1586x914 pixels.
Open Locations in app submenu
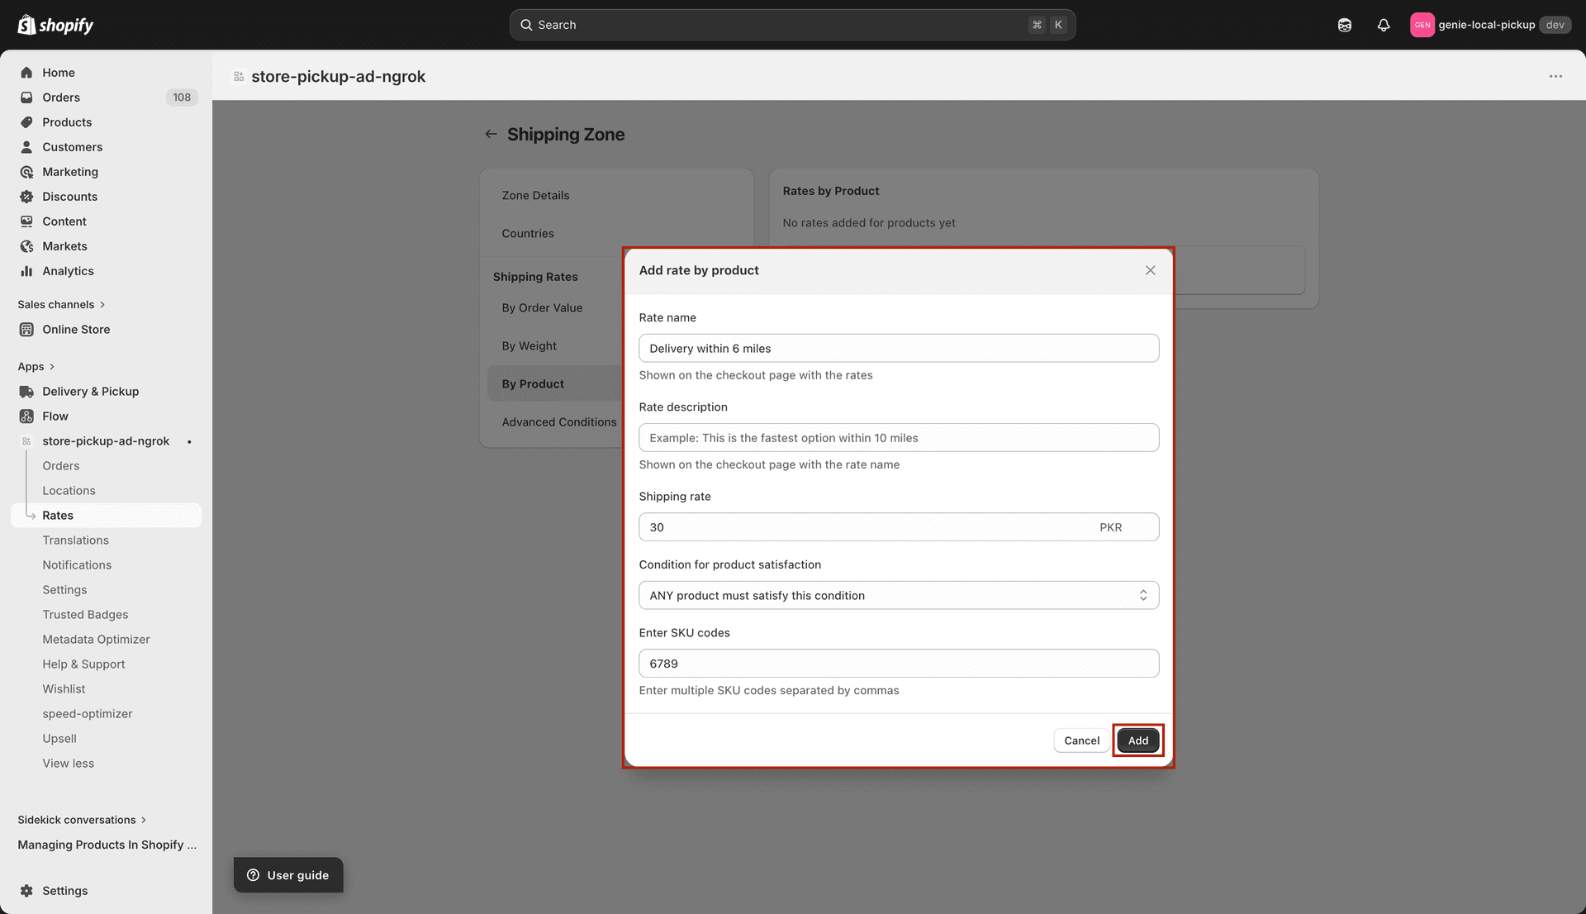tap(69, 491)
